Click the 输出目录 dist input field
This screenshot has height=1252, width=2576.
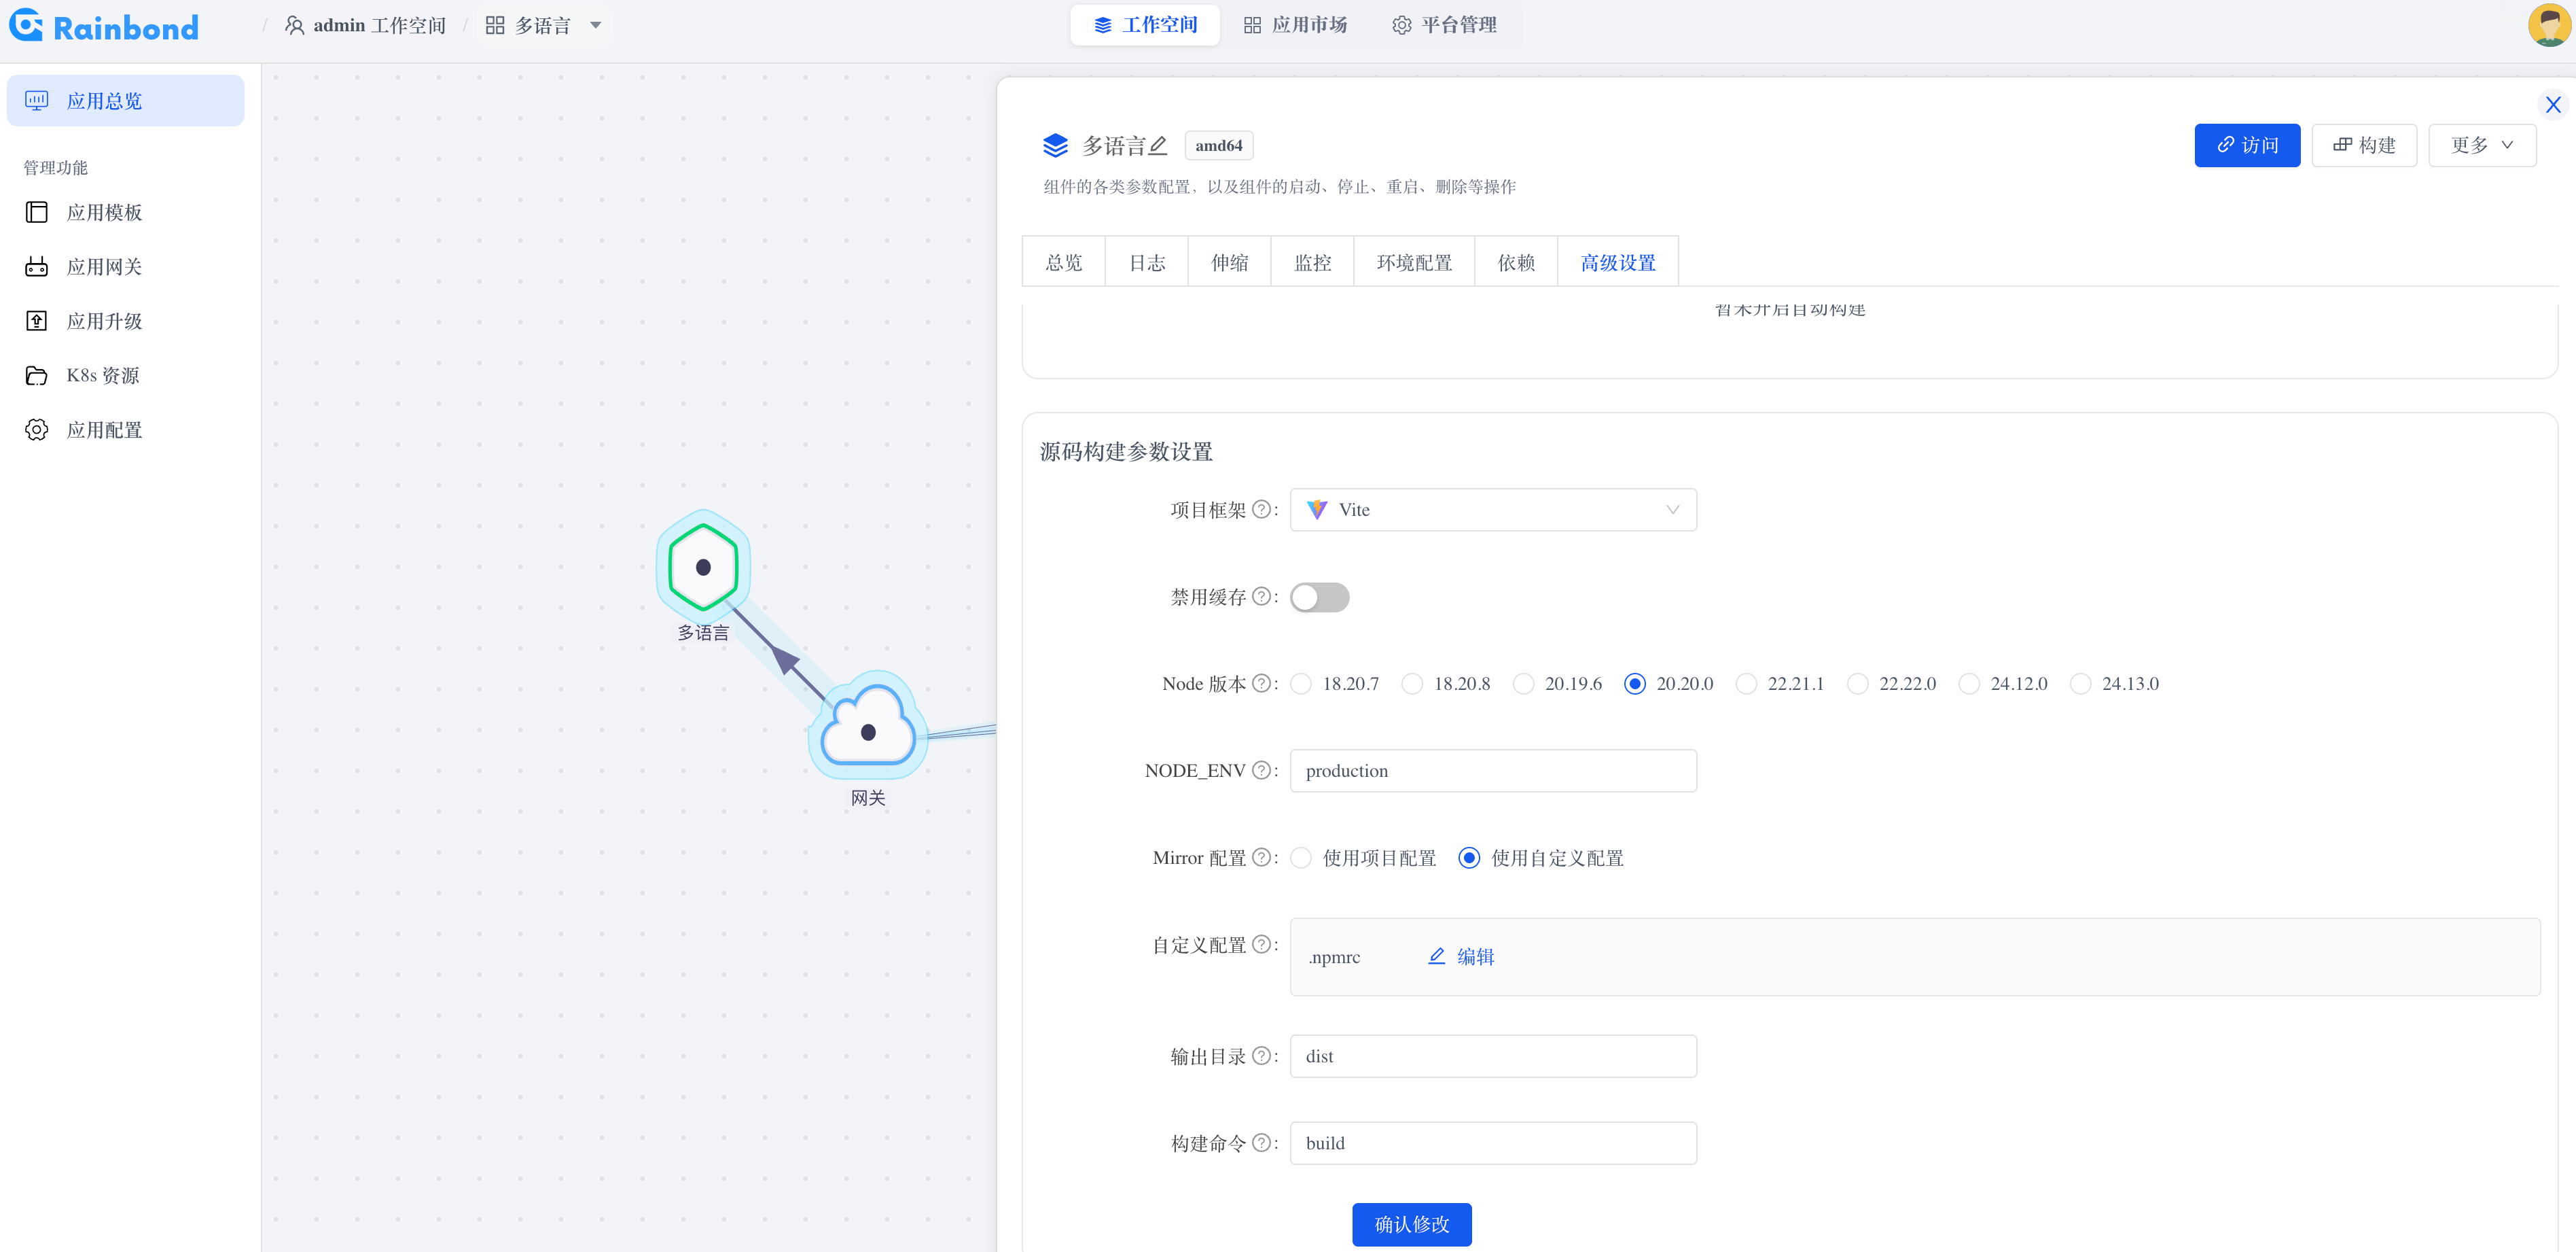[x=1492, y=1056]
